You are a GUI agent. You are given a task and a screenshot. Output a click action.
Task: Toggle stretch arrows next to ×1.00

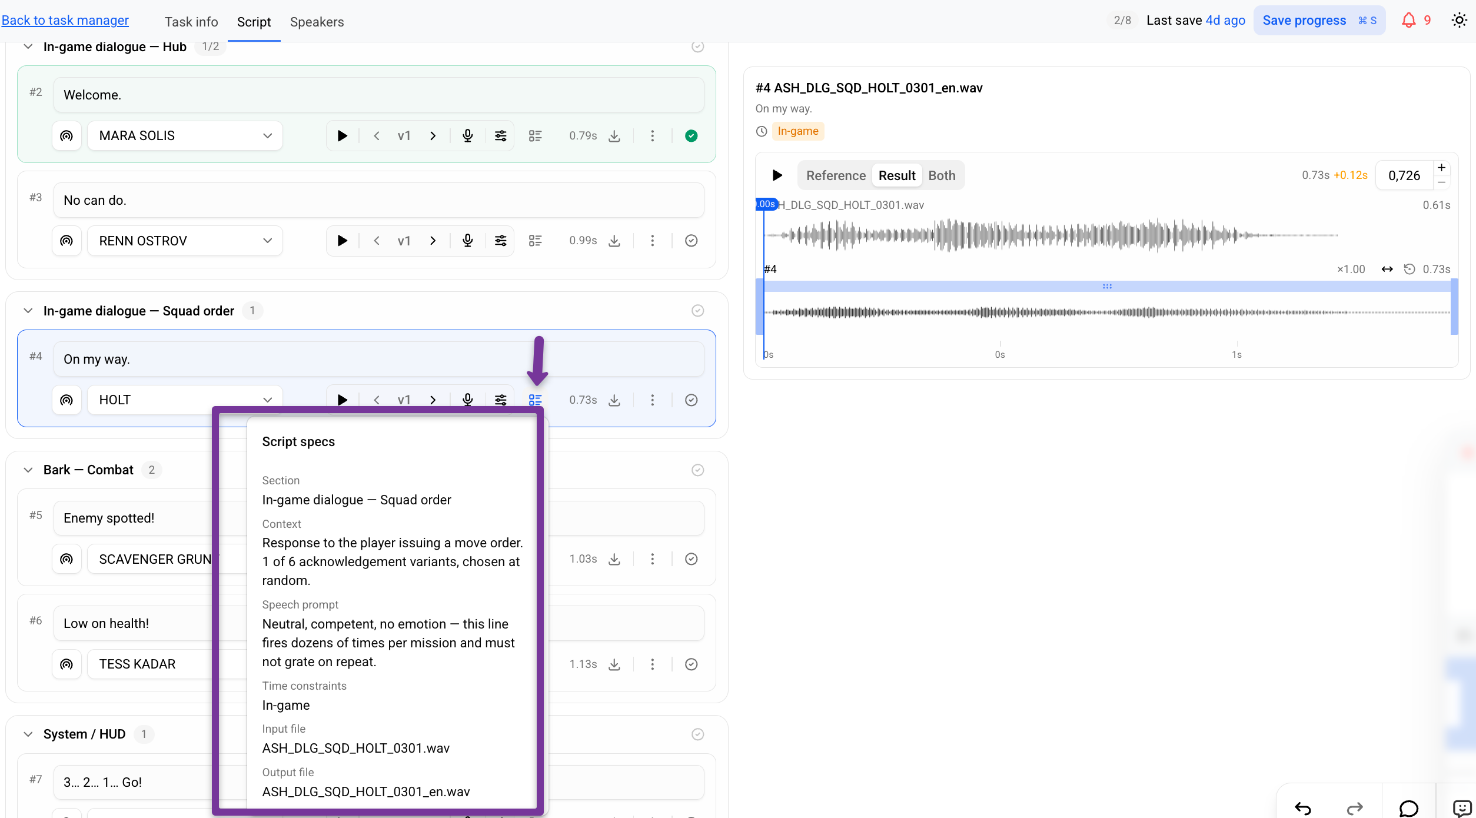point(1387,270)
